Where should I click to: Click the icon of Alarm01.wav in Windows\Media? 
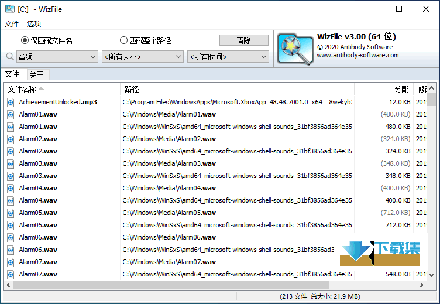[10, 114]
